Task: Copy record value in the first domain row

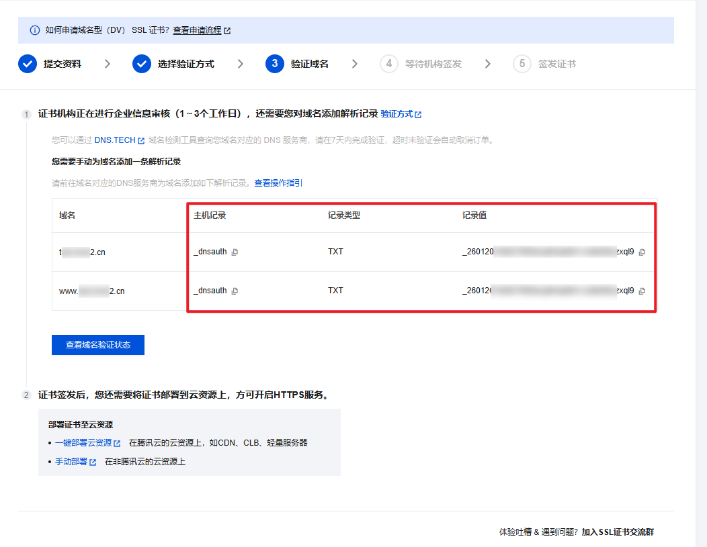Action: [642, 252]
